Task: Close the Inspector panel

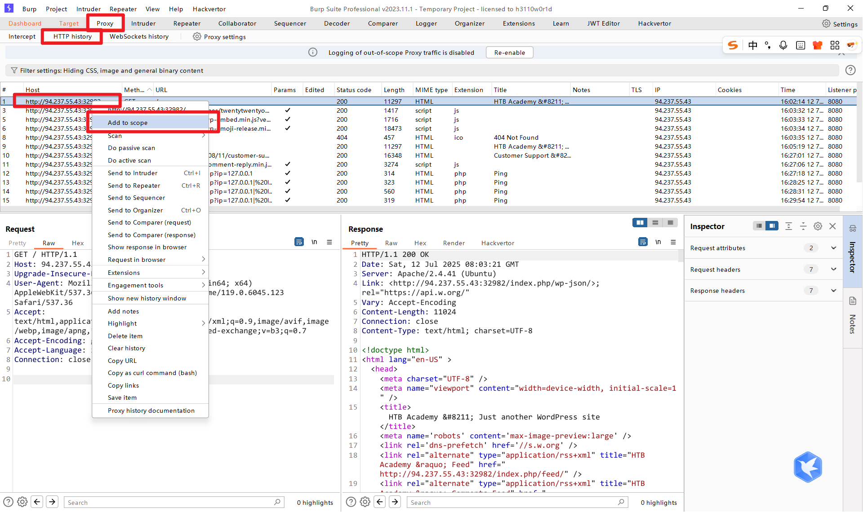Action: [x=832, y=226]
